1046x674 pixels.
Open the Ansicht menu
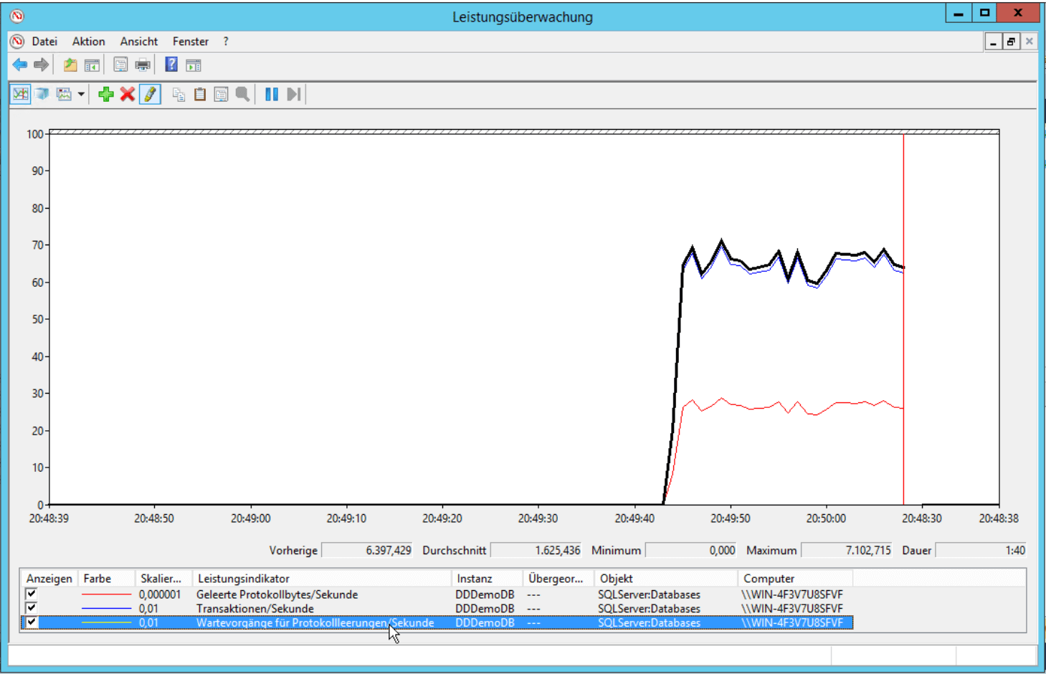point(138,42)
